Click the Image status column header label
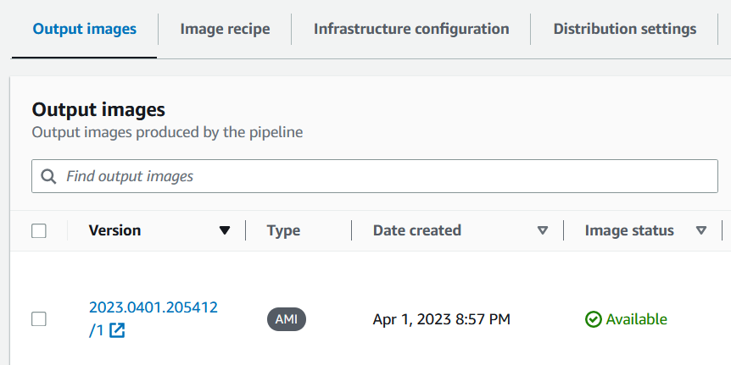Viewport: 731px width, 365px height. click(629, 230)
